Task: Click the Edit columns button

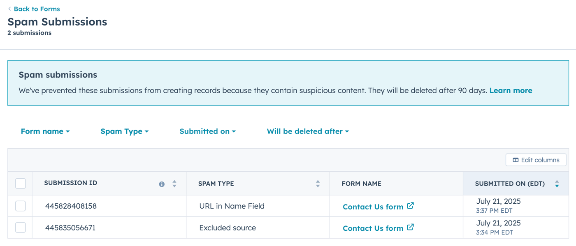Action: 536,160
